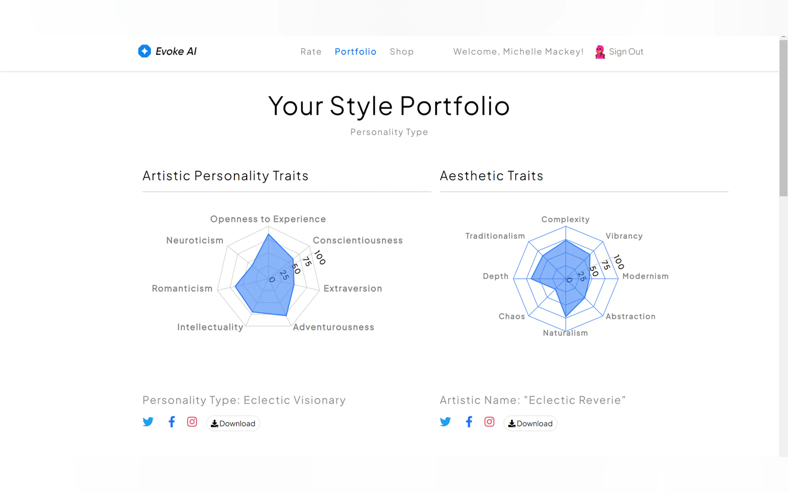
Task: Click the pink user avatar icon
Action: tap(600, 52)
